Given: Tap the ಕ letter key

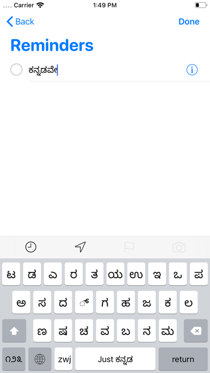Looking at the screenshot, I should 168,302.
